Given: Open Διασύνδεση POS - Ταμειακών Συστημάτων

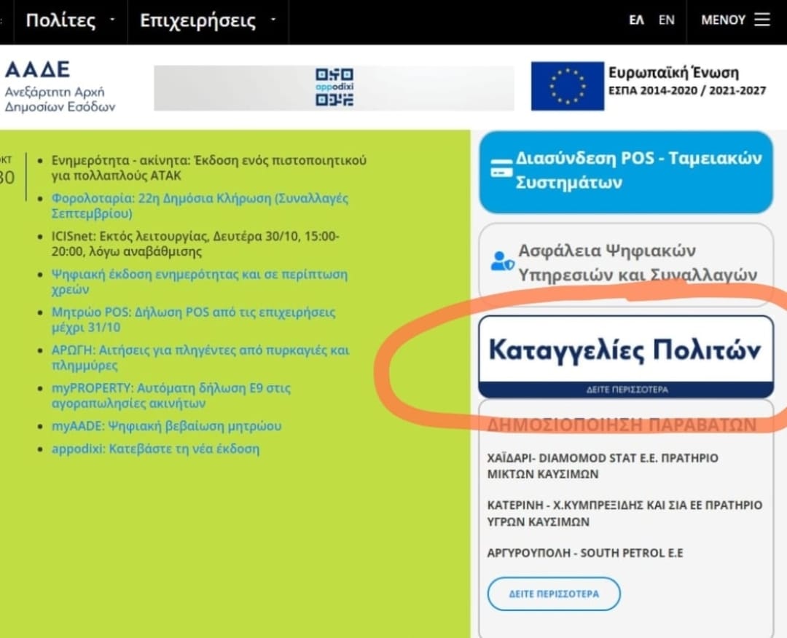Looking at the screenshot, I should (638, 170).
